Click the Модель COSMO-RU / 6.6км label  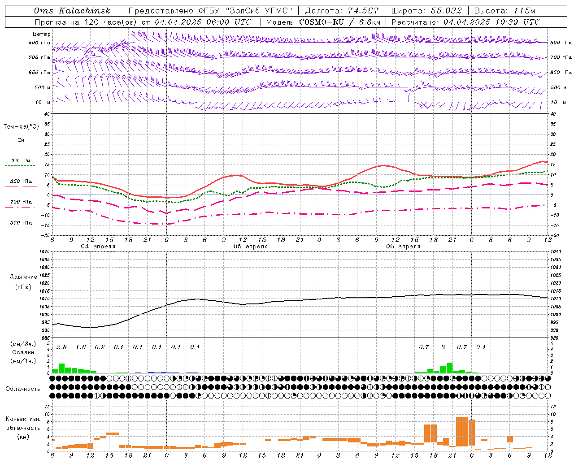point(323,22)
